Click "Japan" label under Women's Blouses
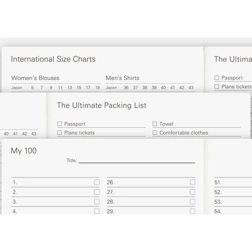 point(17,88)
